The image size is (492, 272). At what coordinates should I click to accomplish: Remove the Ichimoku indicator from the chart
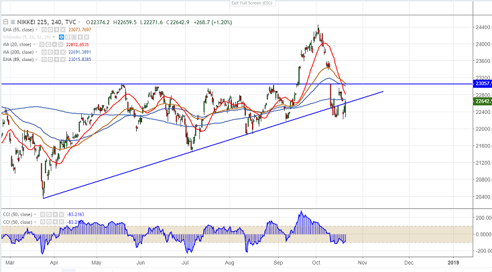click(86, 37)
